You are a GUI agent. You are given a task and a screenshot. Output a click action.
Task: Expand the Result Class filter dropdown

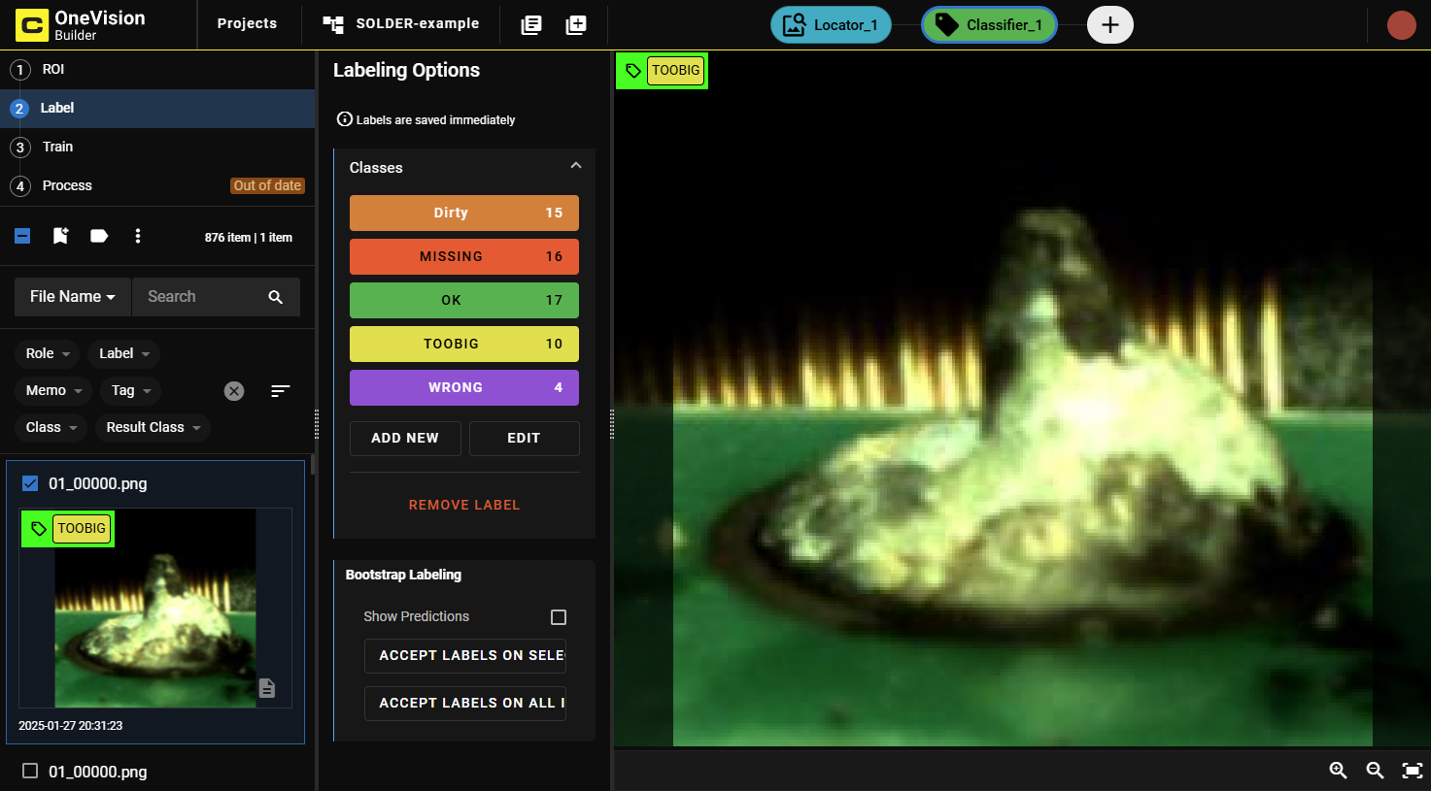(153, 428)
